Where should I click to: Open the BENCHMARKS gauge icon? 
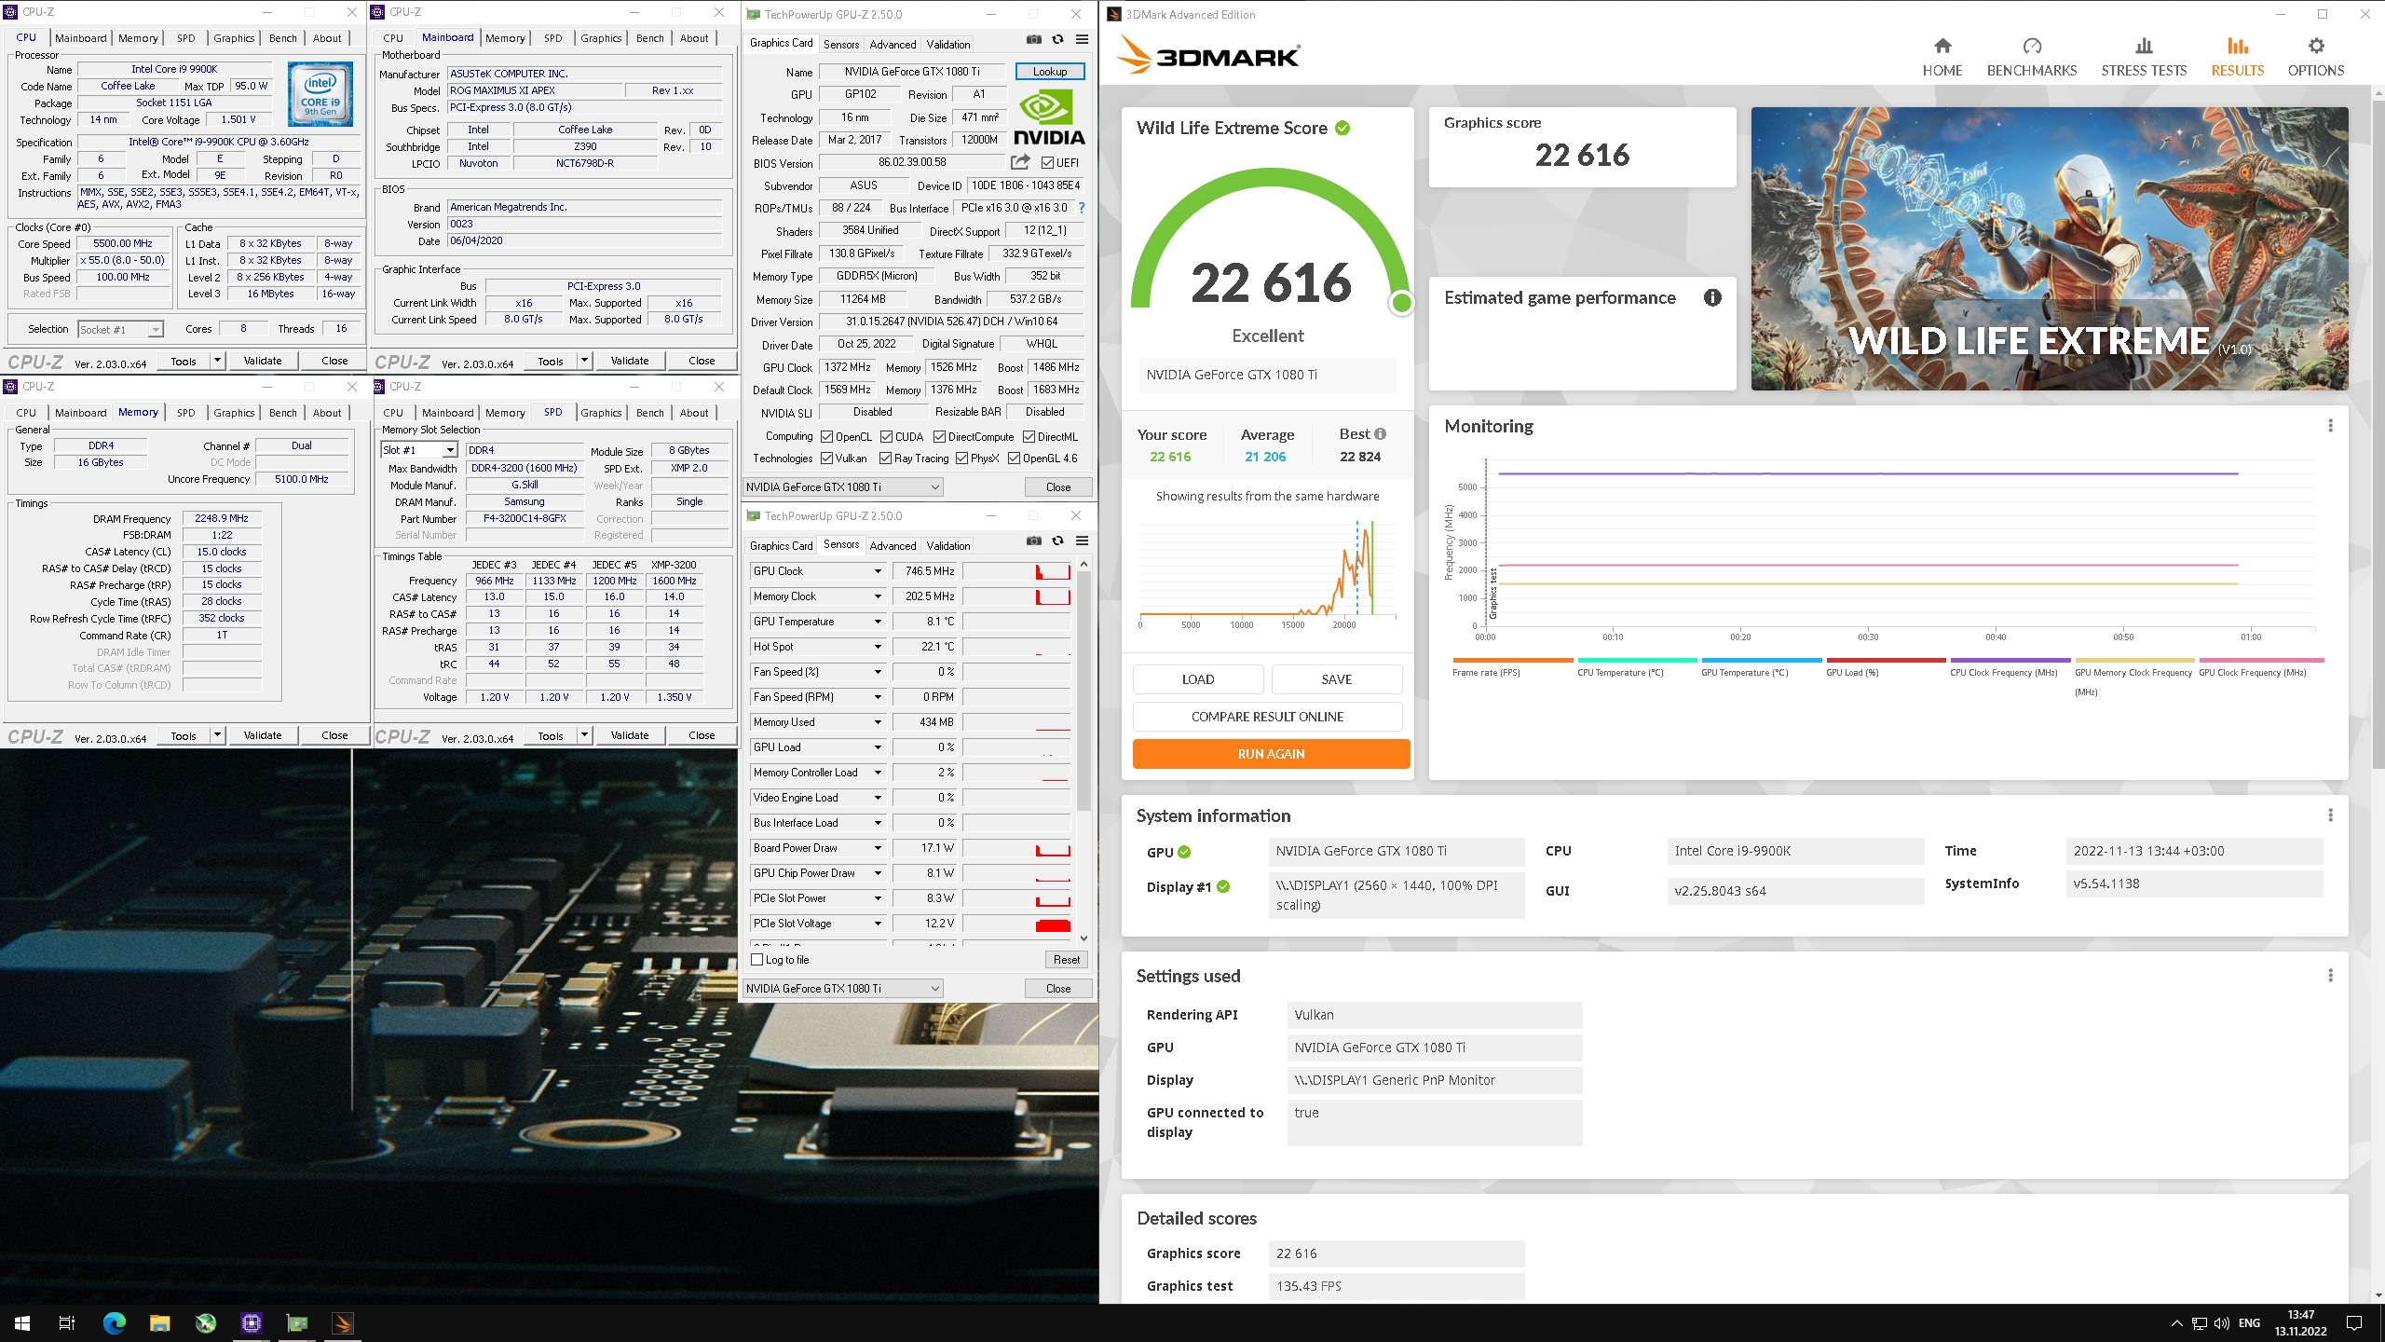coord(2032,46)
